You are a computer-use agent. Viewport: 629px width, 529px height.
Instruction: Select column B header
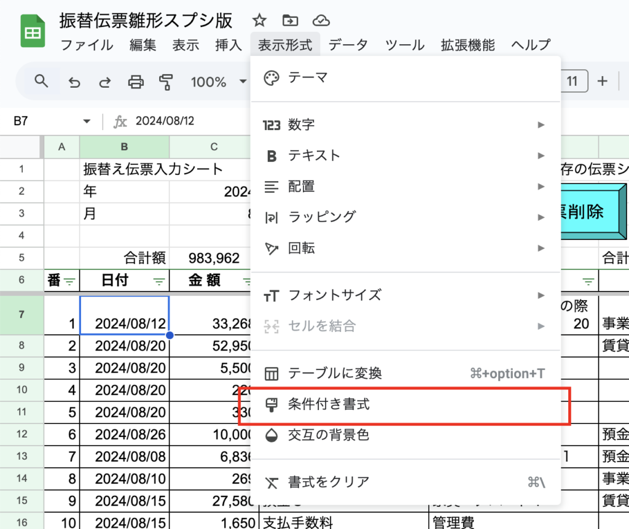(124, 147)
